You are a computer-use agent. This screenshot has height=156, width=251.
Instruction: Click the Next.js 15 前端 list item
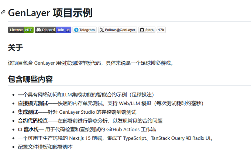(x=116, y=138)
